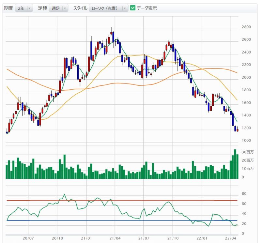Click the データ表示 label text

(x=147, y=8)
